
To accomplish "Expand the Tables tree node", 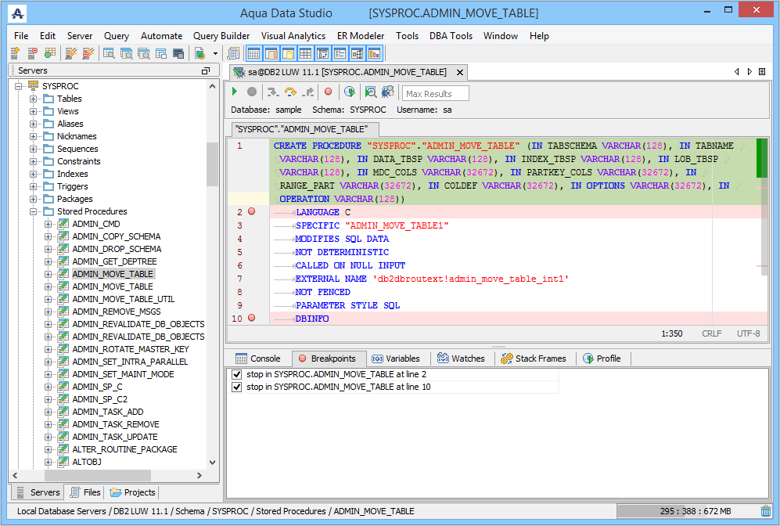I will [34, 99].
